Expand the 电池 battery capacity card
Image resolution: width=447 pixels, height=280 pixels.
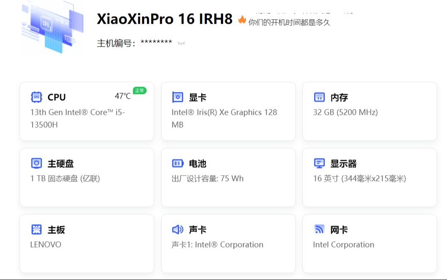tap(228, 177)
